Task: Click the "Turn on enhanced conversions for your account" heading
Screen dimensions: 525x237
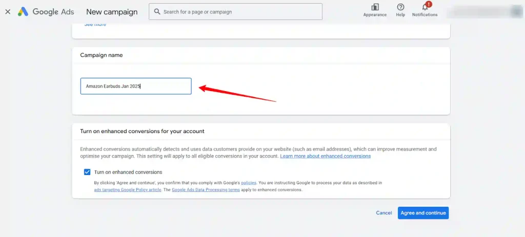Action: click(143, 132)
